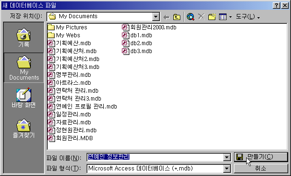Open the 도구(L) tools menu
The width and height of the screenshot is (291, 176).
coord(248,17)
